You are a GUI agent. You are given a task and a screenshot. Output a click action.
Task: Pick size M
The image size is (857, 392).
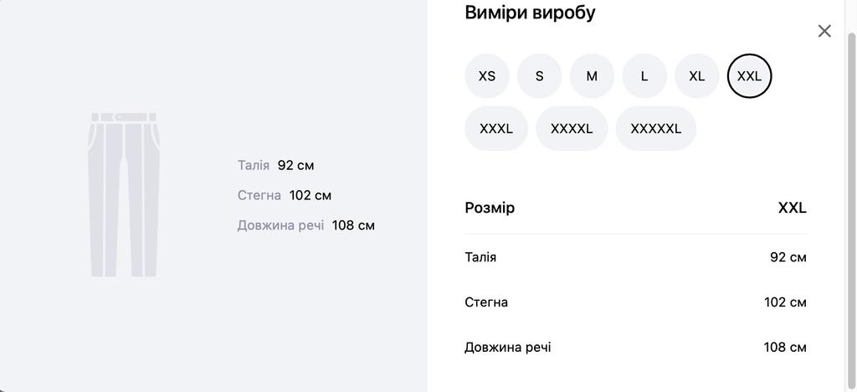(x=592, y=76)
